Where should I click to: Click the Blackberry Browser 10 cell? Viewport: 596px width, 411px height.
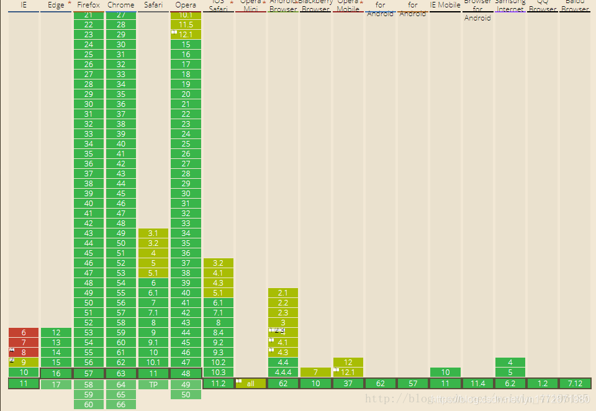[x=315, y=383]
